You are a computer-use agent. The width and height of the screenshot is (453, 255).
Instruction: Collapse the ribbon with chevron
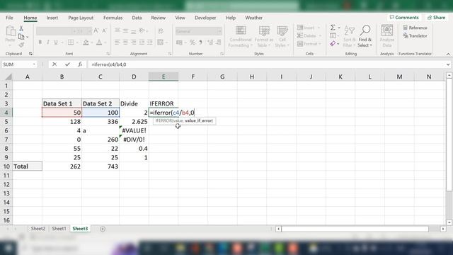(x=448, y=54)
